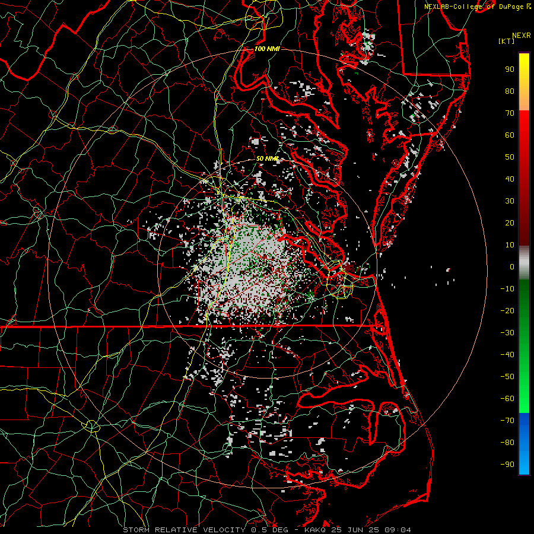The height and width of the screenshot is (534, 534).
Task: Click the -60 value on velocity scale
Action: click(x=507, y=399)
